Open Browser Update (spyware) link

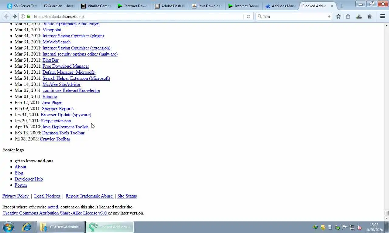click(x=66, y=115)
